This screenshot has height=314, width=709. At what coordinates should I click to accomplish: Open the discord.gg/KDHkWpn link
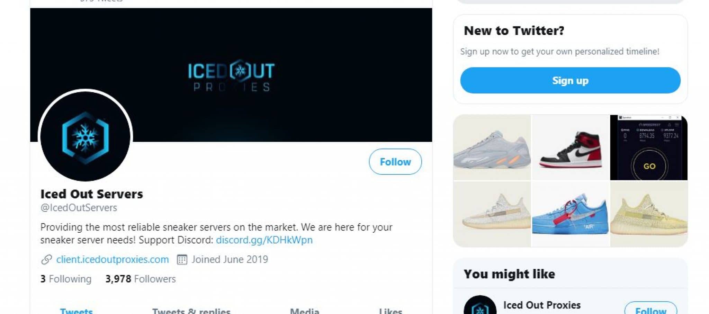[264, 240]
